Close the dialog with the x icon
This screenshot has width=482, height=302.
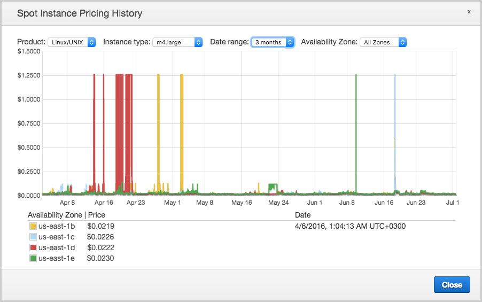click(469, 12)
